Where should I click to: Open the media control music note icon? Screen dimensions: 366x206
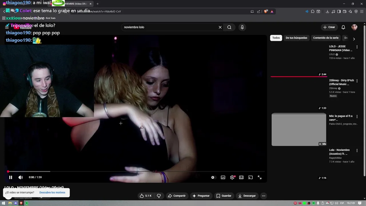coord(333,11)
